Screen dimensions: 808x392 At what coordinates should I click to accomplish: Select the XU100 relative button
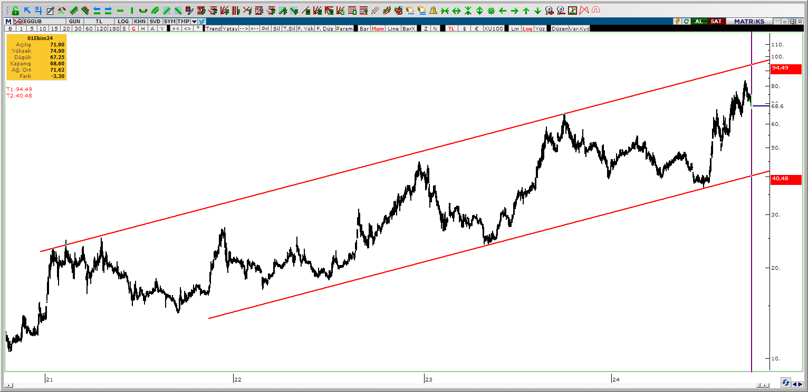click(x=494, y=28)
